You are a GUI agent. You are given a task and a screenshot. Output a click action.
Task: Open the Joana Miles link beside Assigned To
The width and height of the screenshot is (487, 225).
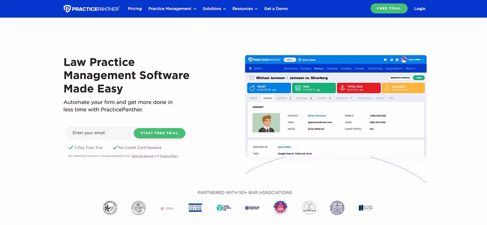284,147
